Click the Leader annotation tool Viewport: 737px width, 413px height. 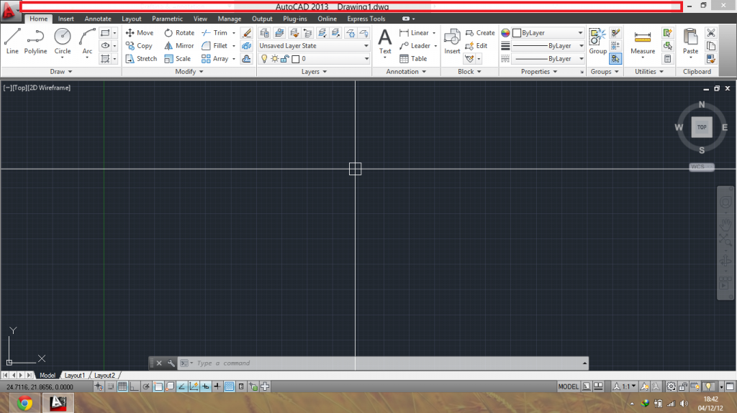(415, 45)
